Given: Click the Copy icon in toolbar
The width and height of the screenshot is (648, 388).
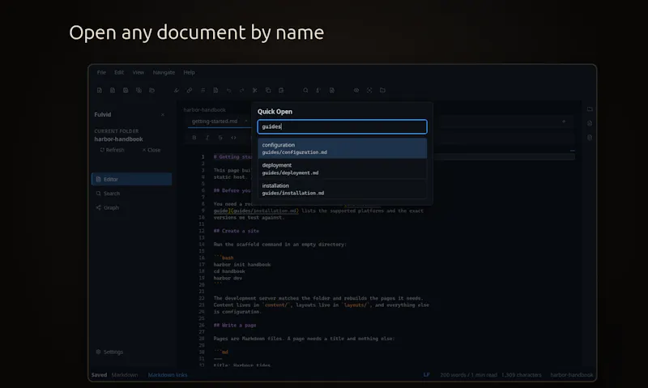Looking at the screenshot, I should pyautogui.click(x=268, y=90).
